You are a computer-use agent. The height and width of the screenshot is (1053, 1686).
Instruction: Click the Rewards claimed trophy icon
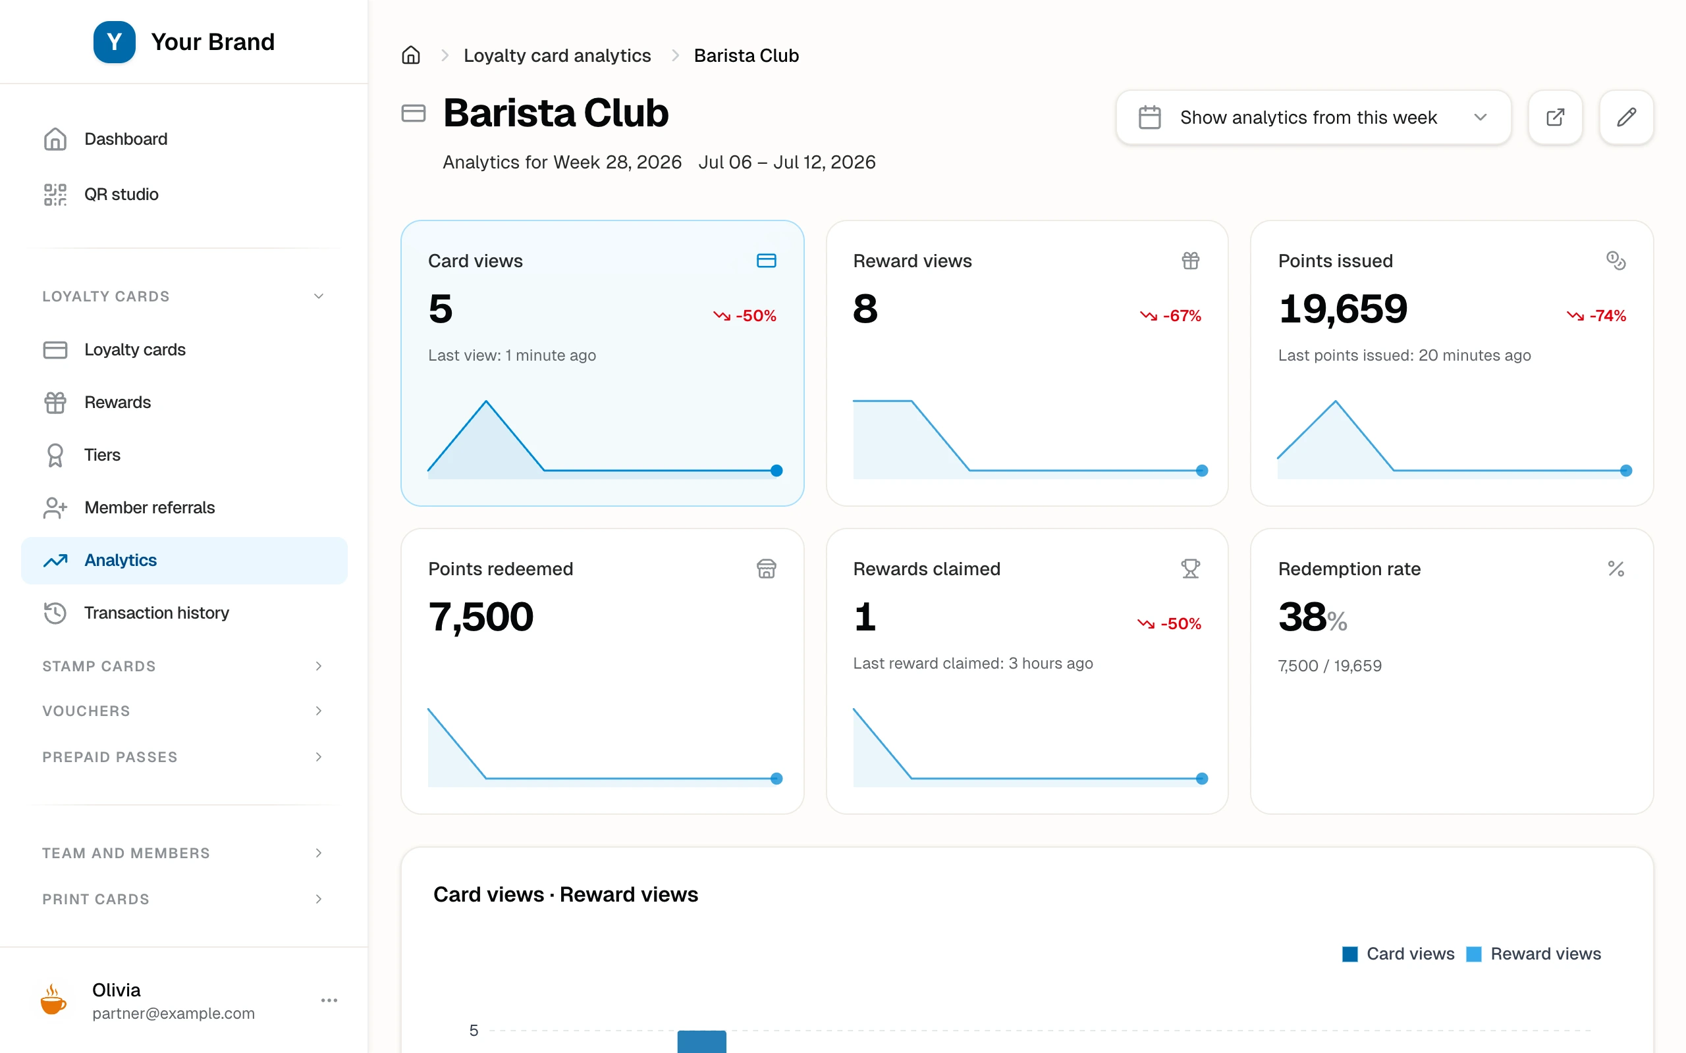1191,568
